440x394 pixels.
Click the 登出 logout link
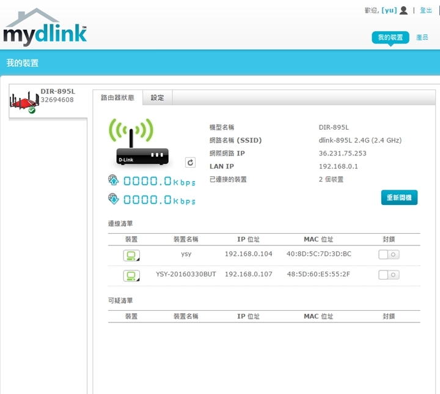[426, 10]
